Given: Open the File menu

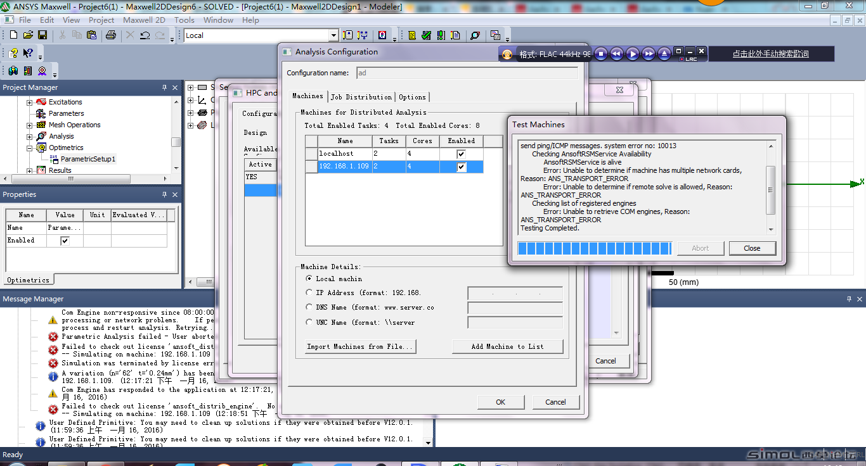Looking at the screenshot, I should [x=25, y=20].
